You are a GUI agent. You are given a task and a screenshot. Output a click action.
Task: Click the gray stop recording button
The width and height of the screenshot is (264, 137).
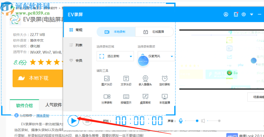87,121
